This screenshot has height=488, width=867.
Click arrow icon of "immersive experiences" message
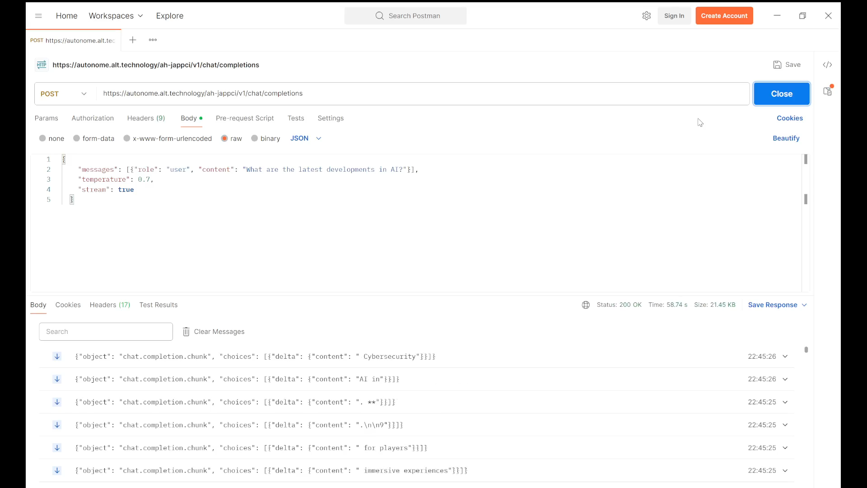[57, 470]
